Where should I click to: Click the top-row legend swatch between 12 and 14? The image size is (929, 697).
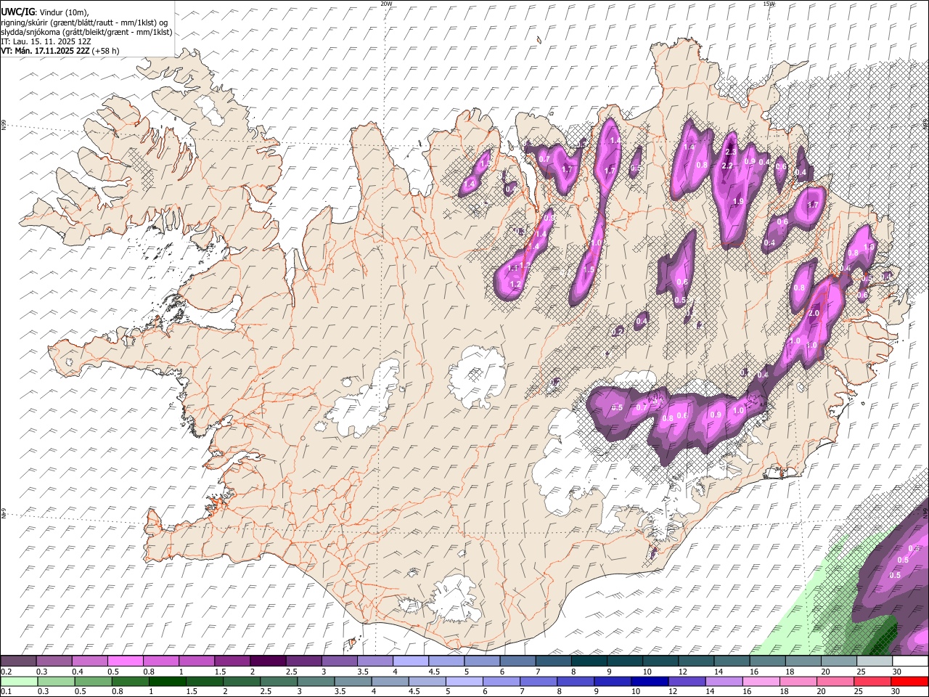(x=696, y=661)
